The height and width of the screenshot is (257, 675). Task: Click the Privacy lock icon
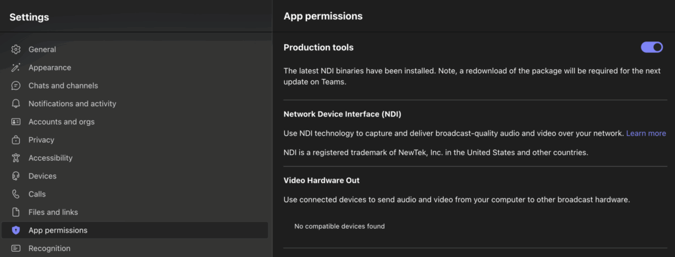(x=16, y=140)
